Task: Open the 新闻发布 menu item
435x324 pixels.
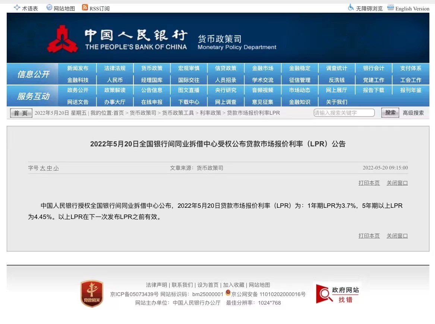Action: (78, 68)
